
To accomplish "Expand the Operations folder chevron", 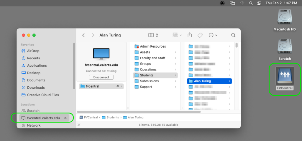I will 175,69.
